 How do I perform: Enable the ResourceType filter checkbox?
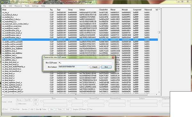pyautogui.click(x=85, y=101)
